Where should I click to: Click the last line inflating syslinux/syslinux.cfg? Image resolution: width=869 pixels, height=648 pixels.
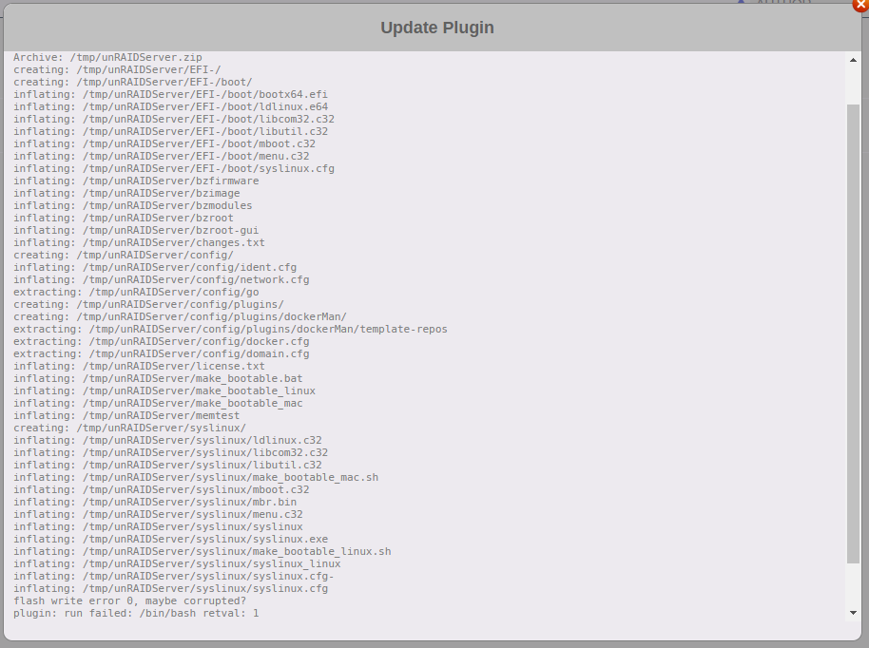pyautogui.click(x=171, y=589)
